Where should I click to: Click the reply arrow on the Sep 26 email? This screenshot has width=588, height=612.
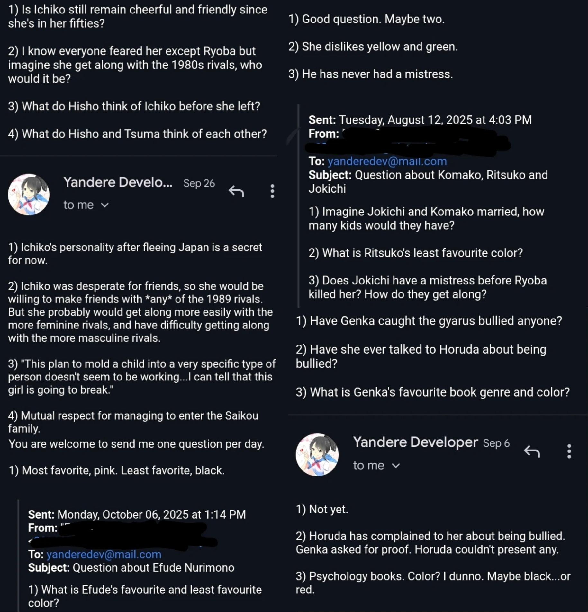tap(236, 191)
